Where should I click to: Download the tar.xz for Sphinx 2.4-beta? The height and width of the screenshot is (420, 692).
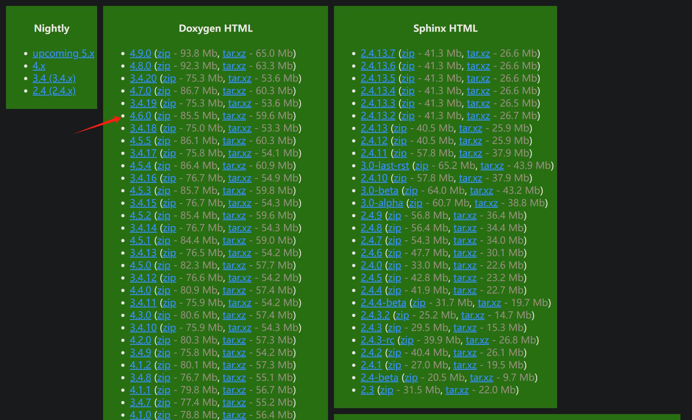click(481, 377)
